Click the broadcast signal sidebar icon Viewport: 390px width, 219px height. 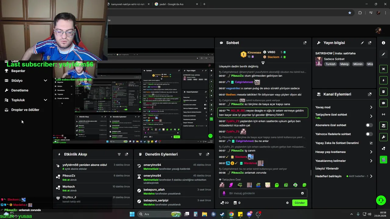point(384,114)
